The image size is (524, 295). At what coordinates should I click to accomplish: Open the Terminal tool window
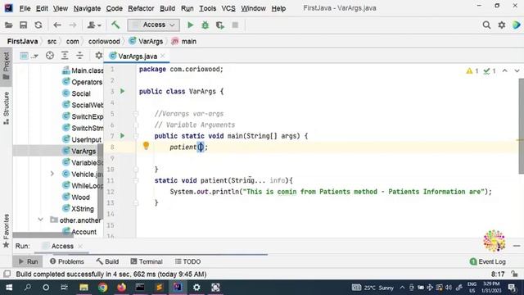click(147, 261)
